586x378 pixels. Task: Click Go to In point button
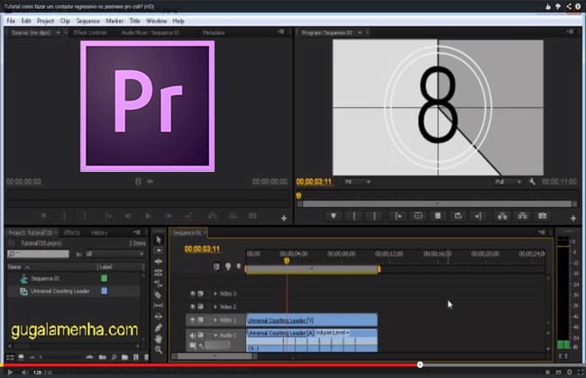click(x=398, y=216)
